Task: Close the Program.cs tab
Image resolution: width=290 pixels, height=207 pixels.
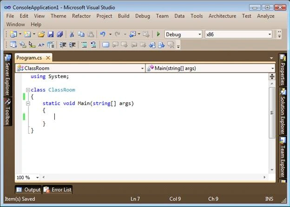Action: pos(48,58)
